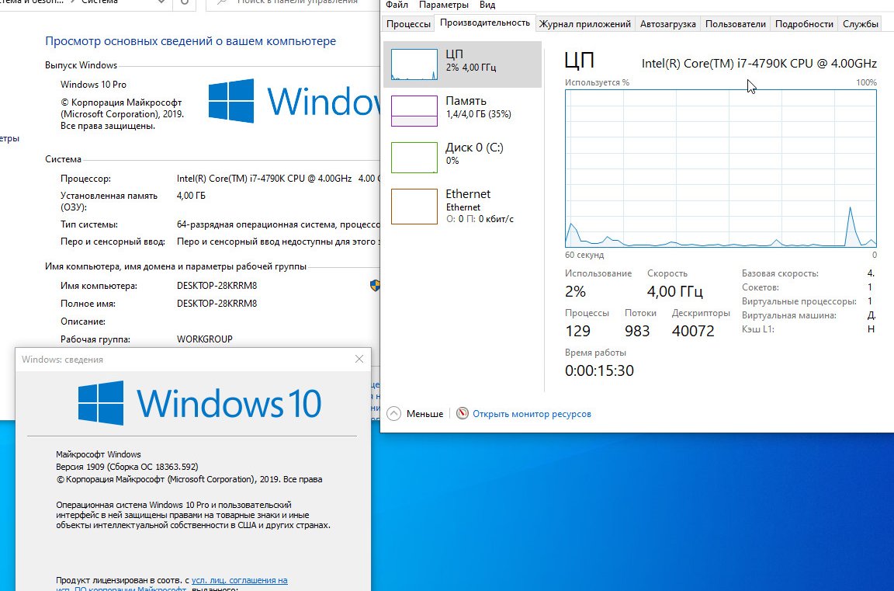Switch to the Пользователи tab
This screenshot has height=591, width=894.
click(x=736, y=24)
